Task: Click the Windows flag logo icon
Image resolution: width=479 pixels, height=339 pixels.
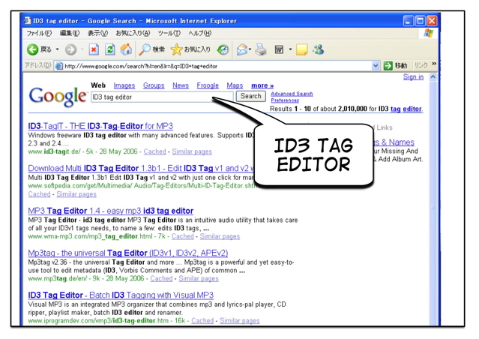Action: tap(428, 33)
